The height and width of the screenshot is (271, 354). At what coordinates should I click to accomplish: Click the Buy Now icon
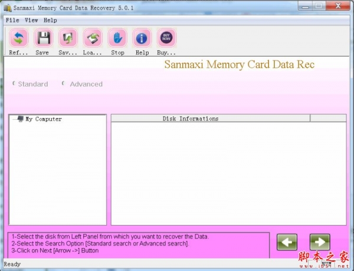click(166, 38)
